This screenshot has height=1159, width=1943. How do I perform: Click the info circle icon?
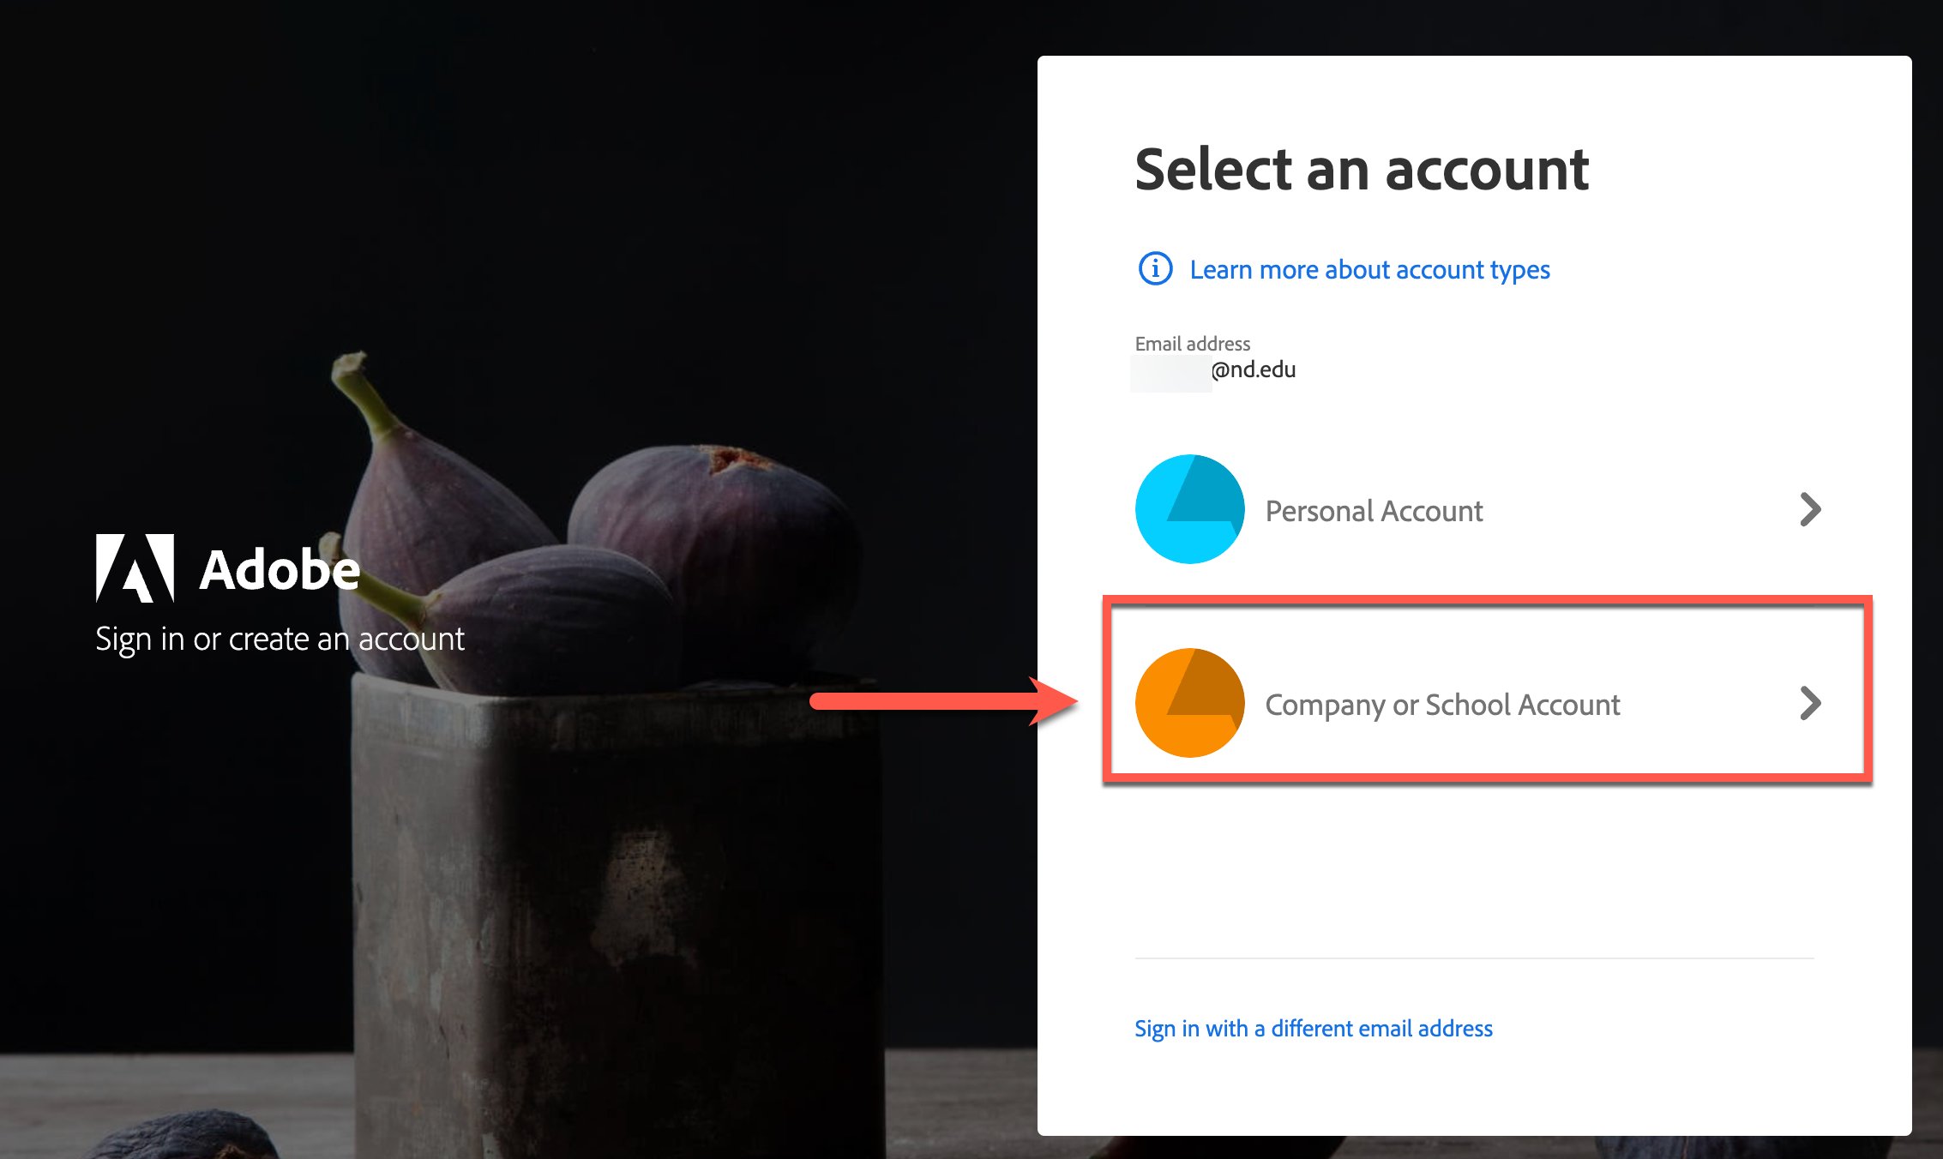point(1155,269)
